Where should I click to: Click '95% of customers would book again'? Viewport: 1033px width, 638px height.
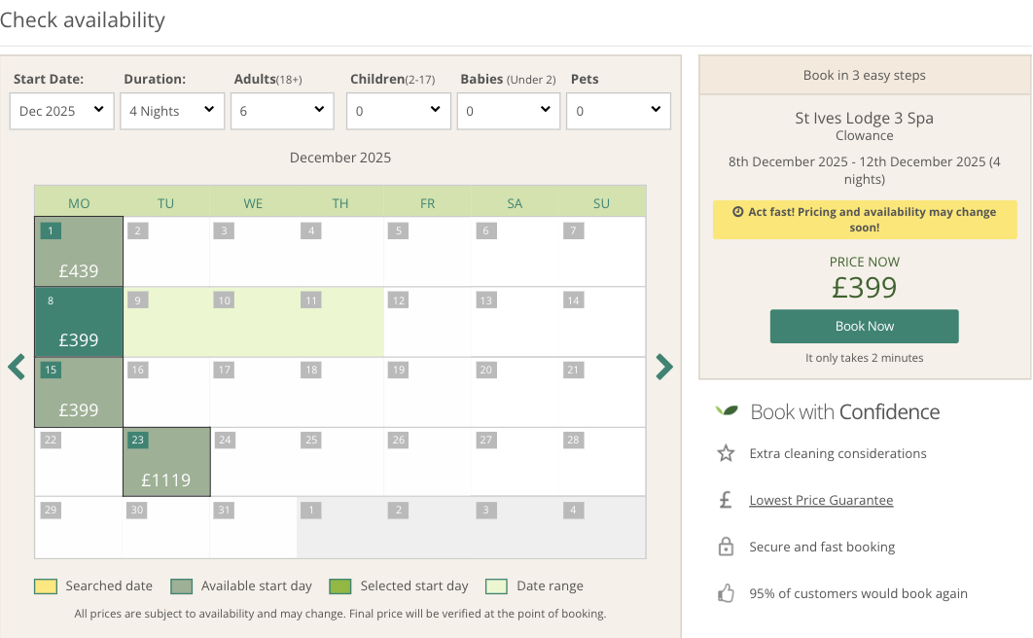858,594
